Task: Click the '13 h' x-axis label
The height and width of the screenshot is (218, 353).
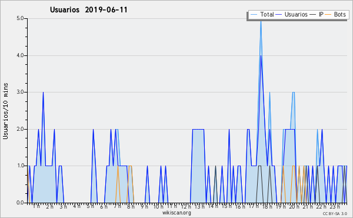Action: tap(199, 206)
